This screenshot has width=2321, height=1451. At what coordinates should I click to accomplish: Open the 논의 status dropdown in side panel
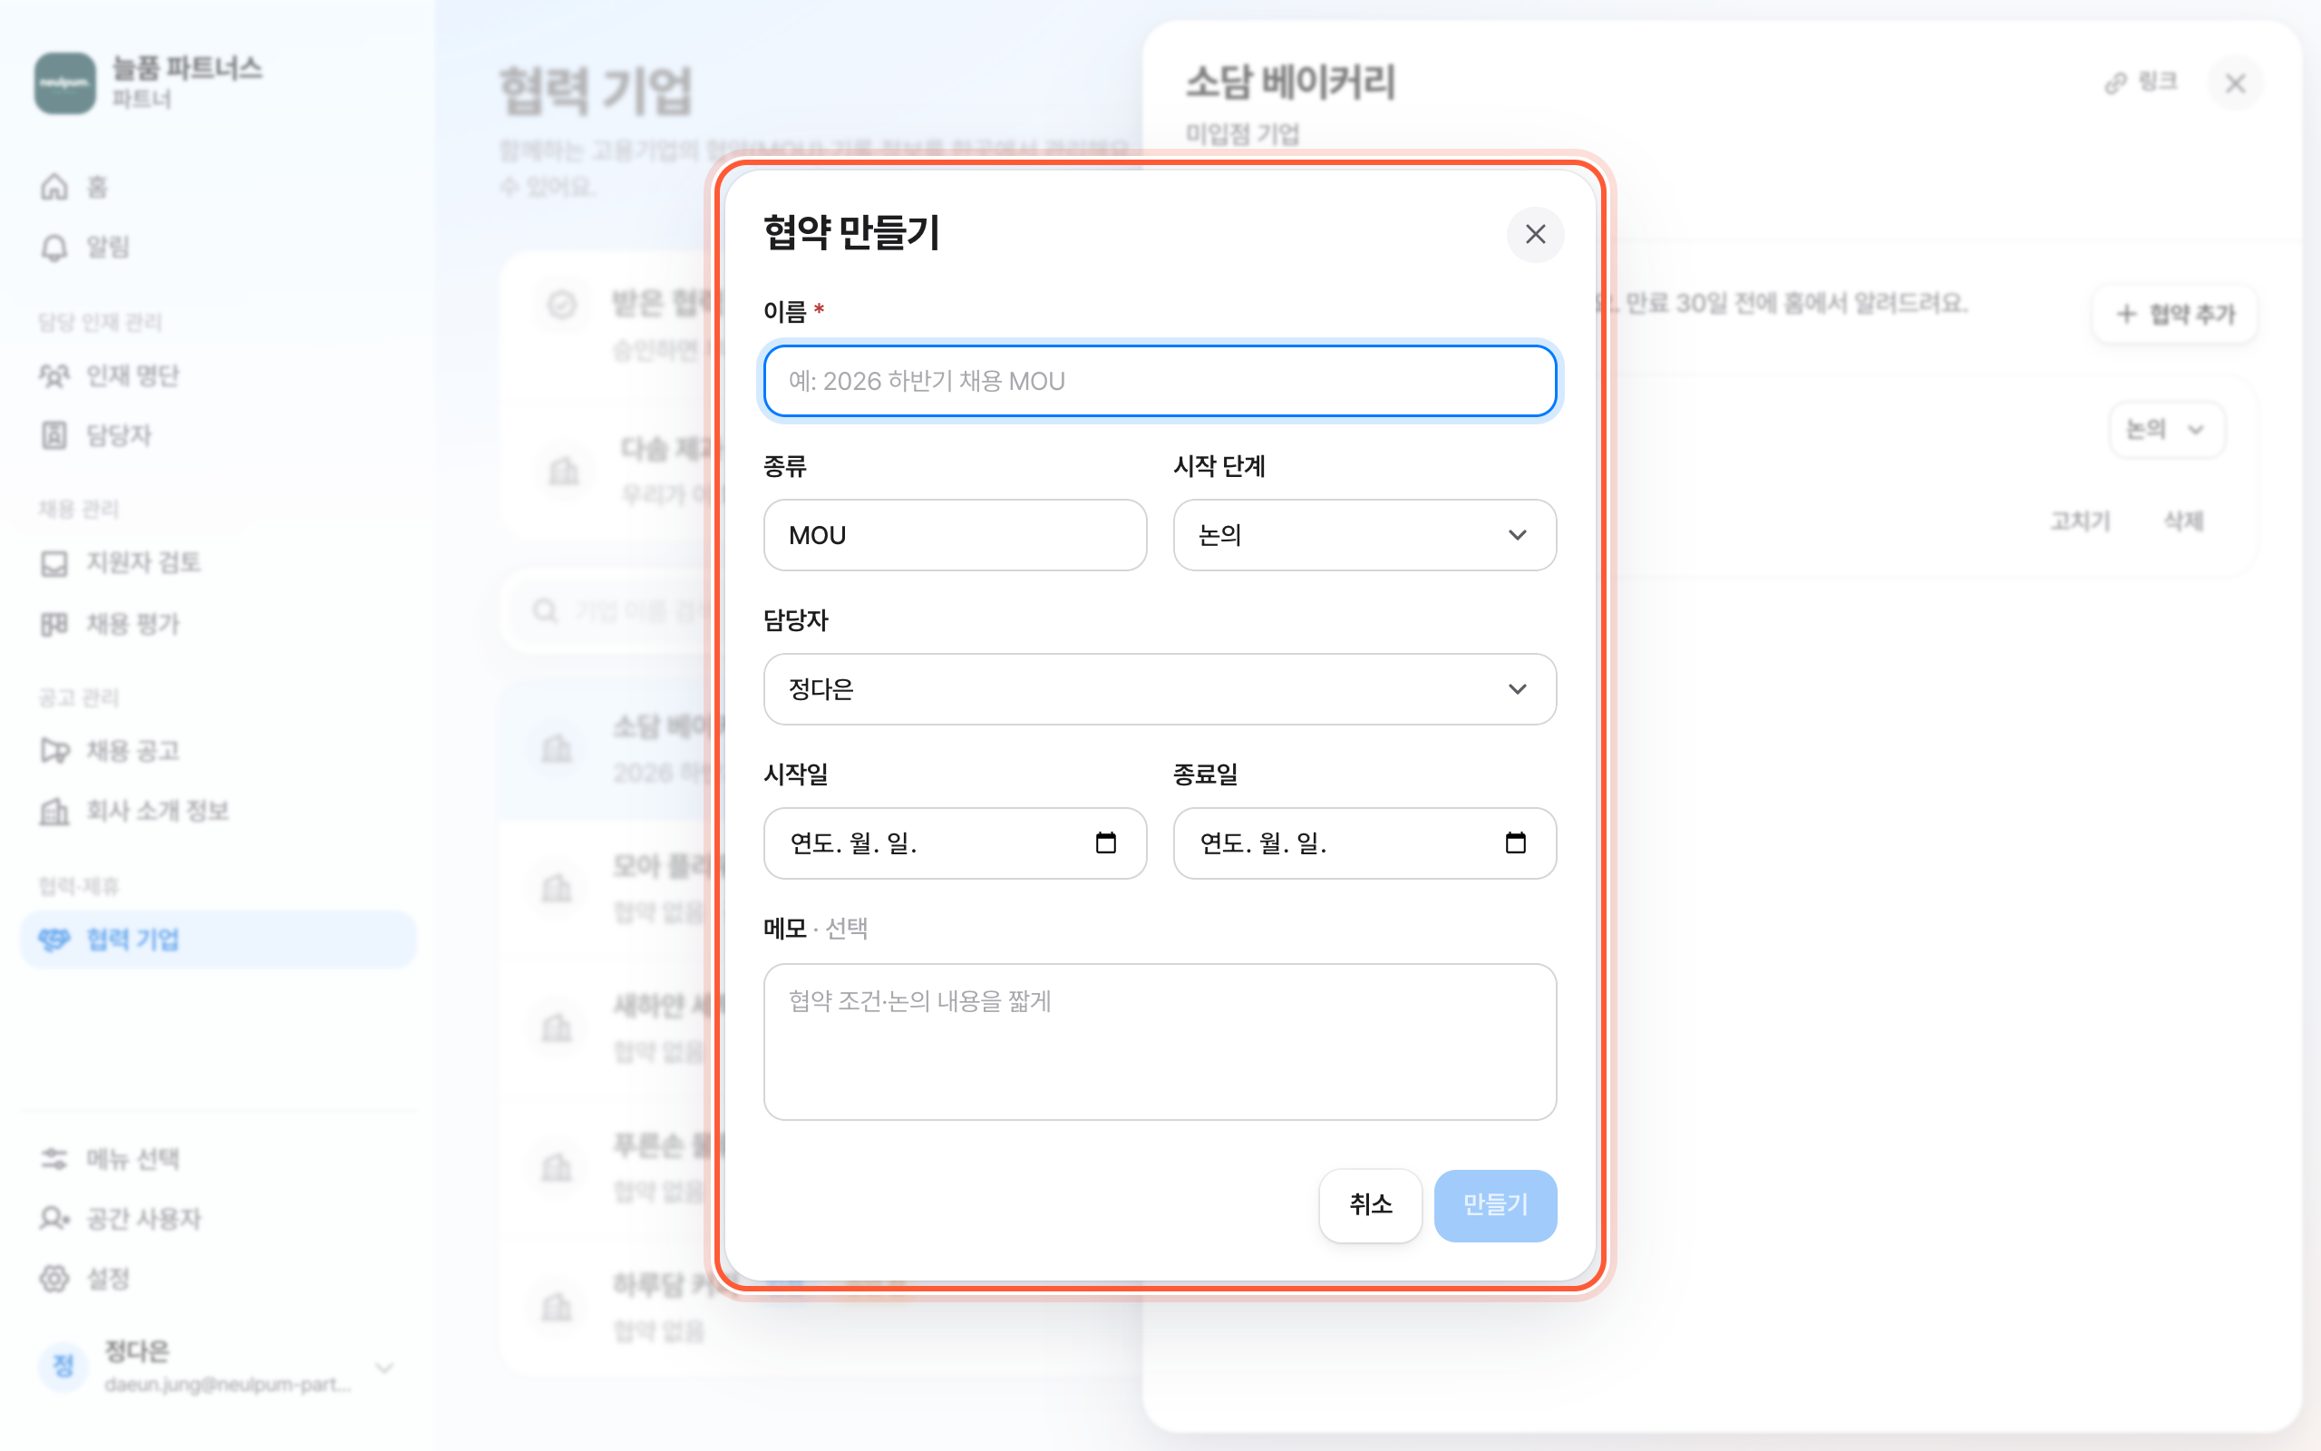[x=2166, y=429]
